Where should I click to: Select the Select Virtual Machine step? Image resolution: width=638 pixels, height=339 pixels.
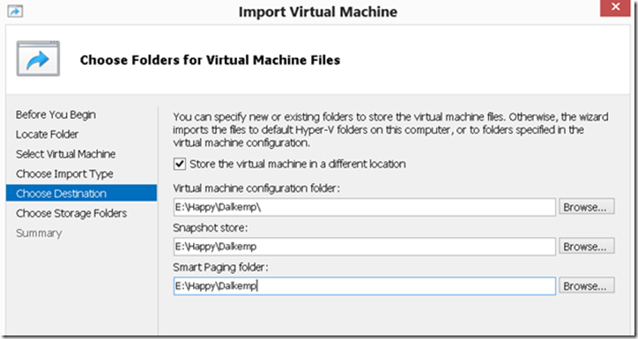click(x=65, y=154)
